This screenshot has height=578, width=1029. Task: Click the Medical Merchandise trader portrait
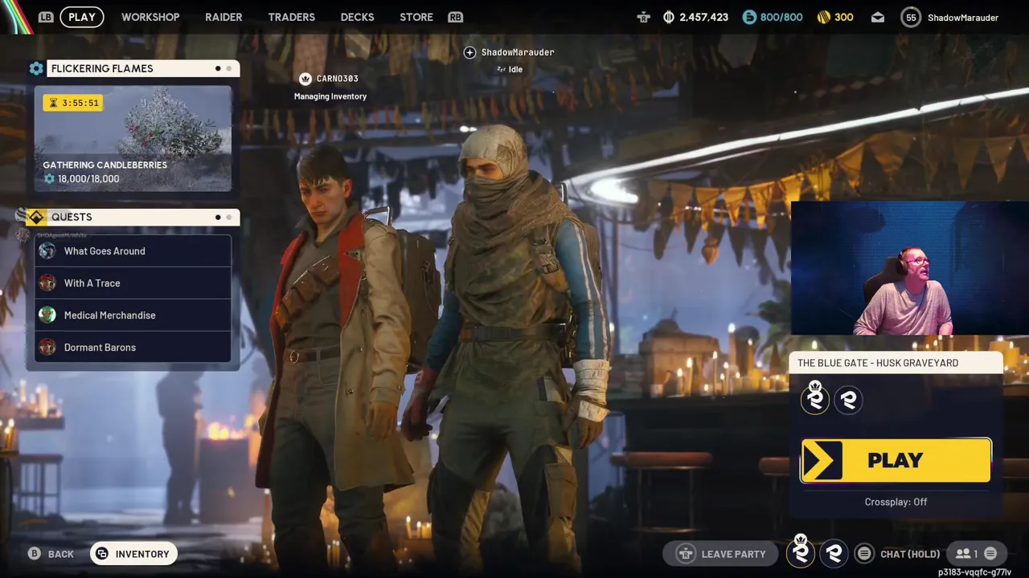click(47, 315)
